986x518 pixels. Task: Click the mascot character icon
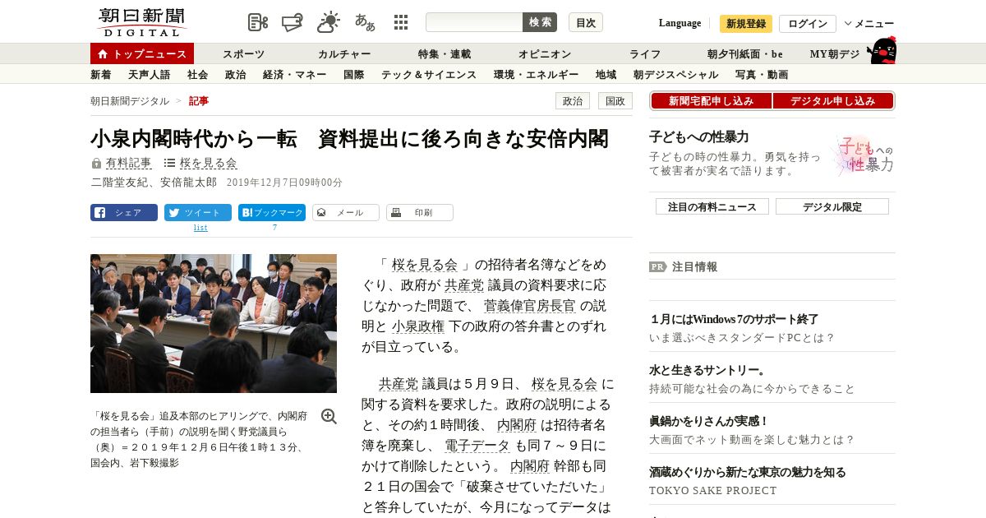click(882, 50)
